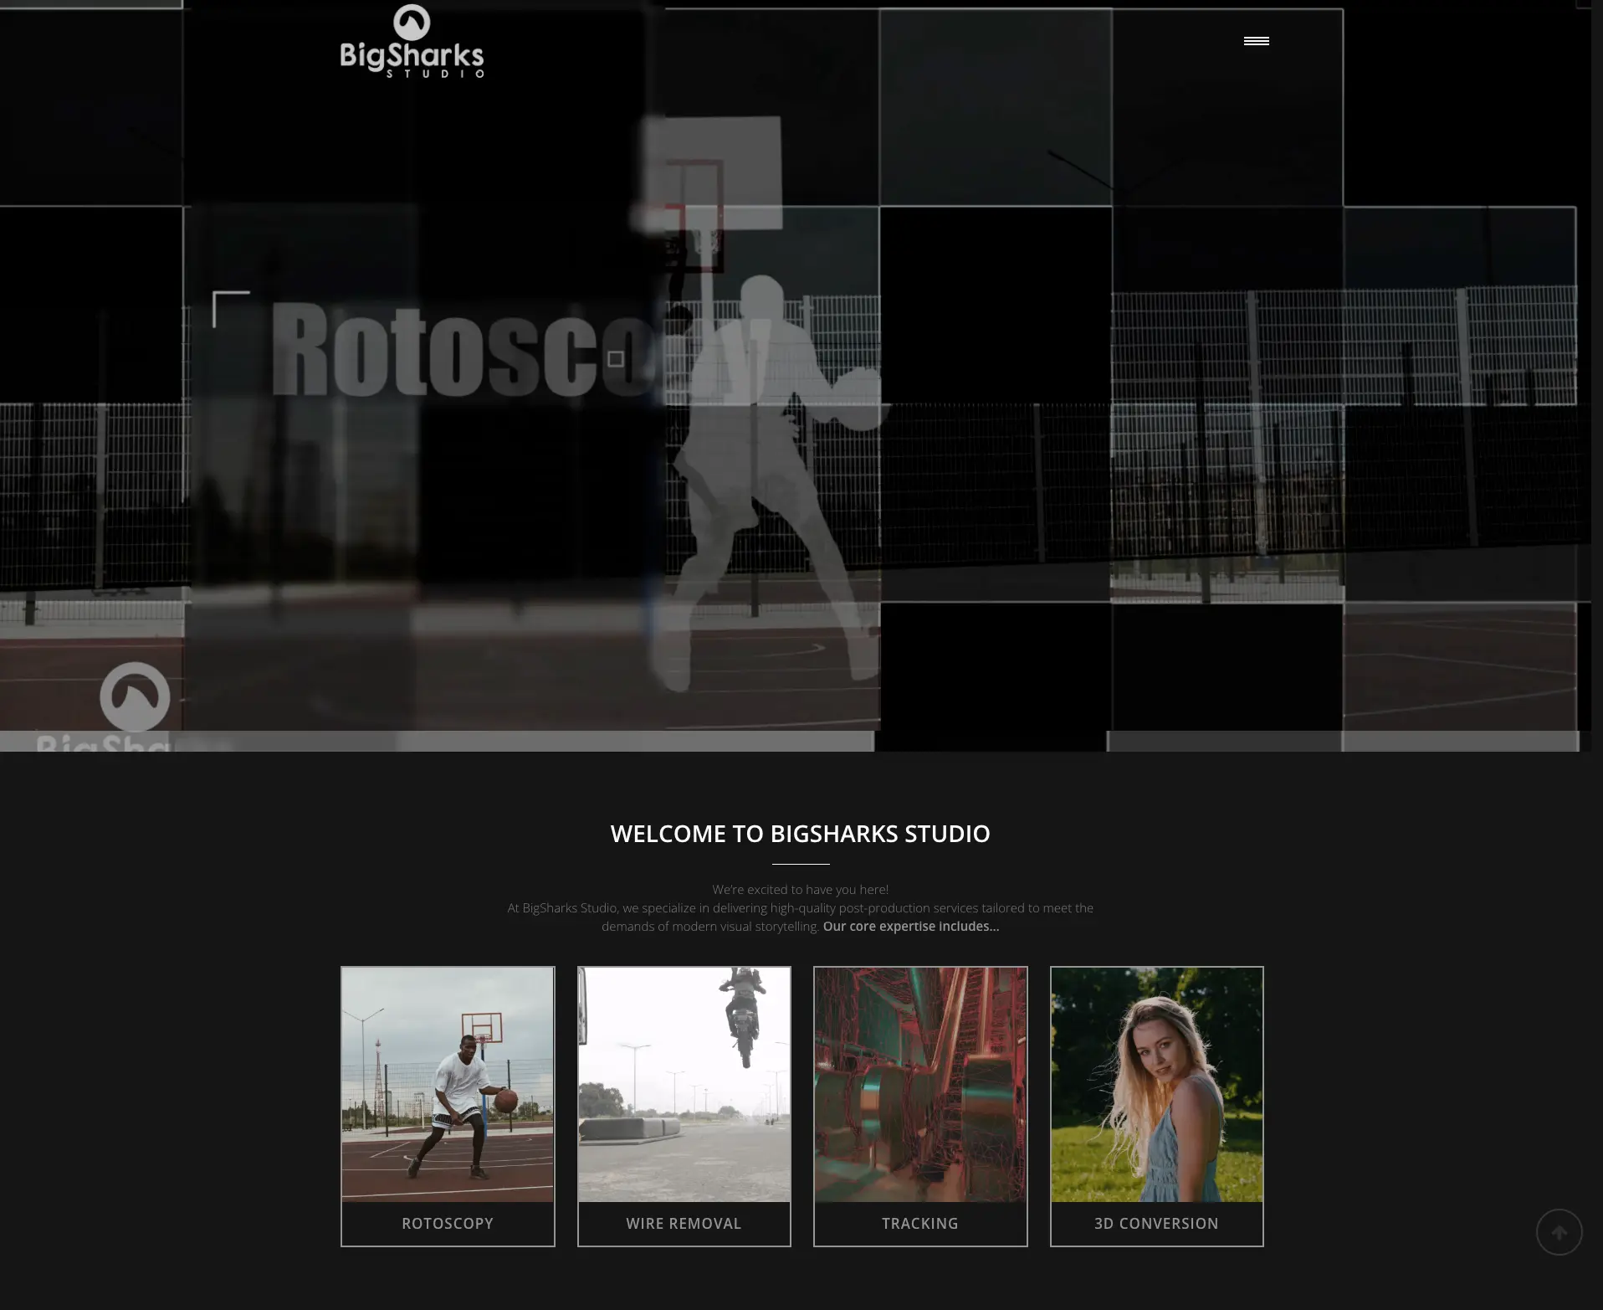Open the Wire Removal motorbike thumbnail

point(684,1084)
